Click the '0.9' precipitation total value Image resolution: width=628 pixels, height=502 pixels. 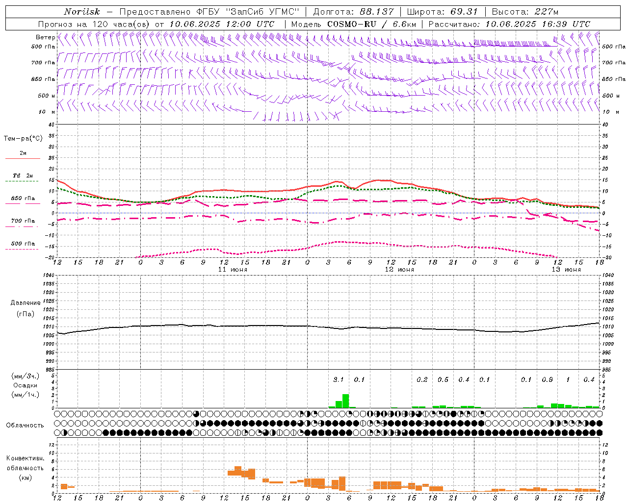[547, 379]
